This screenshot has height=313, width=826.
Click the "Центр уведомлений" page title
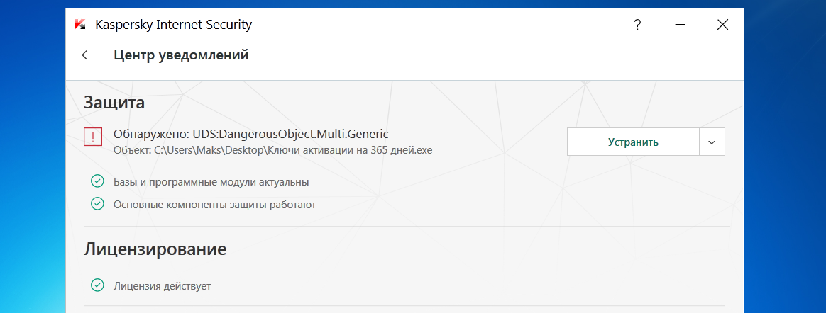click(x=181, y=55)
